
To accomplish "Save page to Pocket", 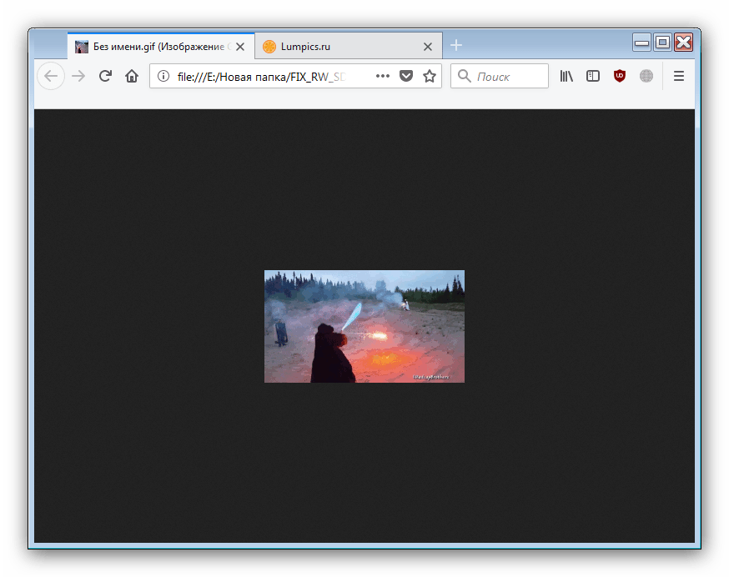I will (406, 76).
